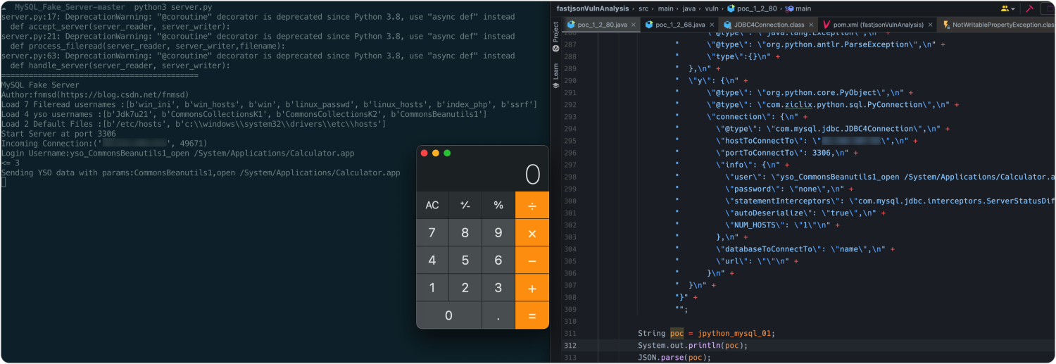This screenshot has width=1056, height=364.
Task: Click the multiply button on Calculator
Action: tap(532, 232)
